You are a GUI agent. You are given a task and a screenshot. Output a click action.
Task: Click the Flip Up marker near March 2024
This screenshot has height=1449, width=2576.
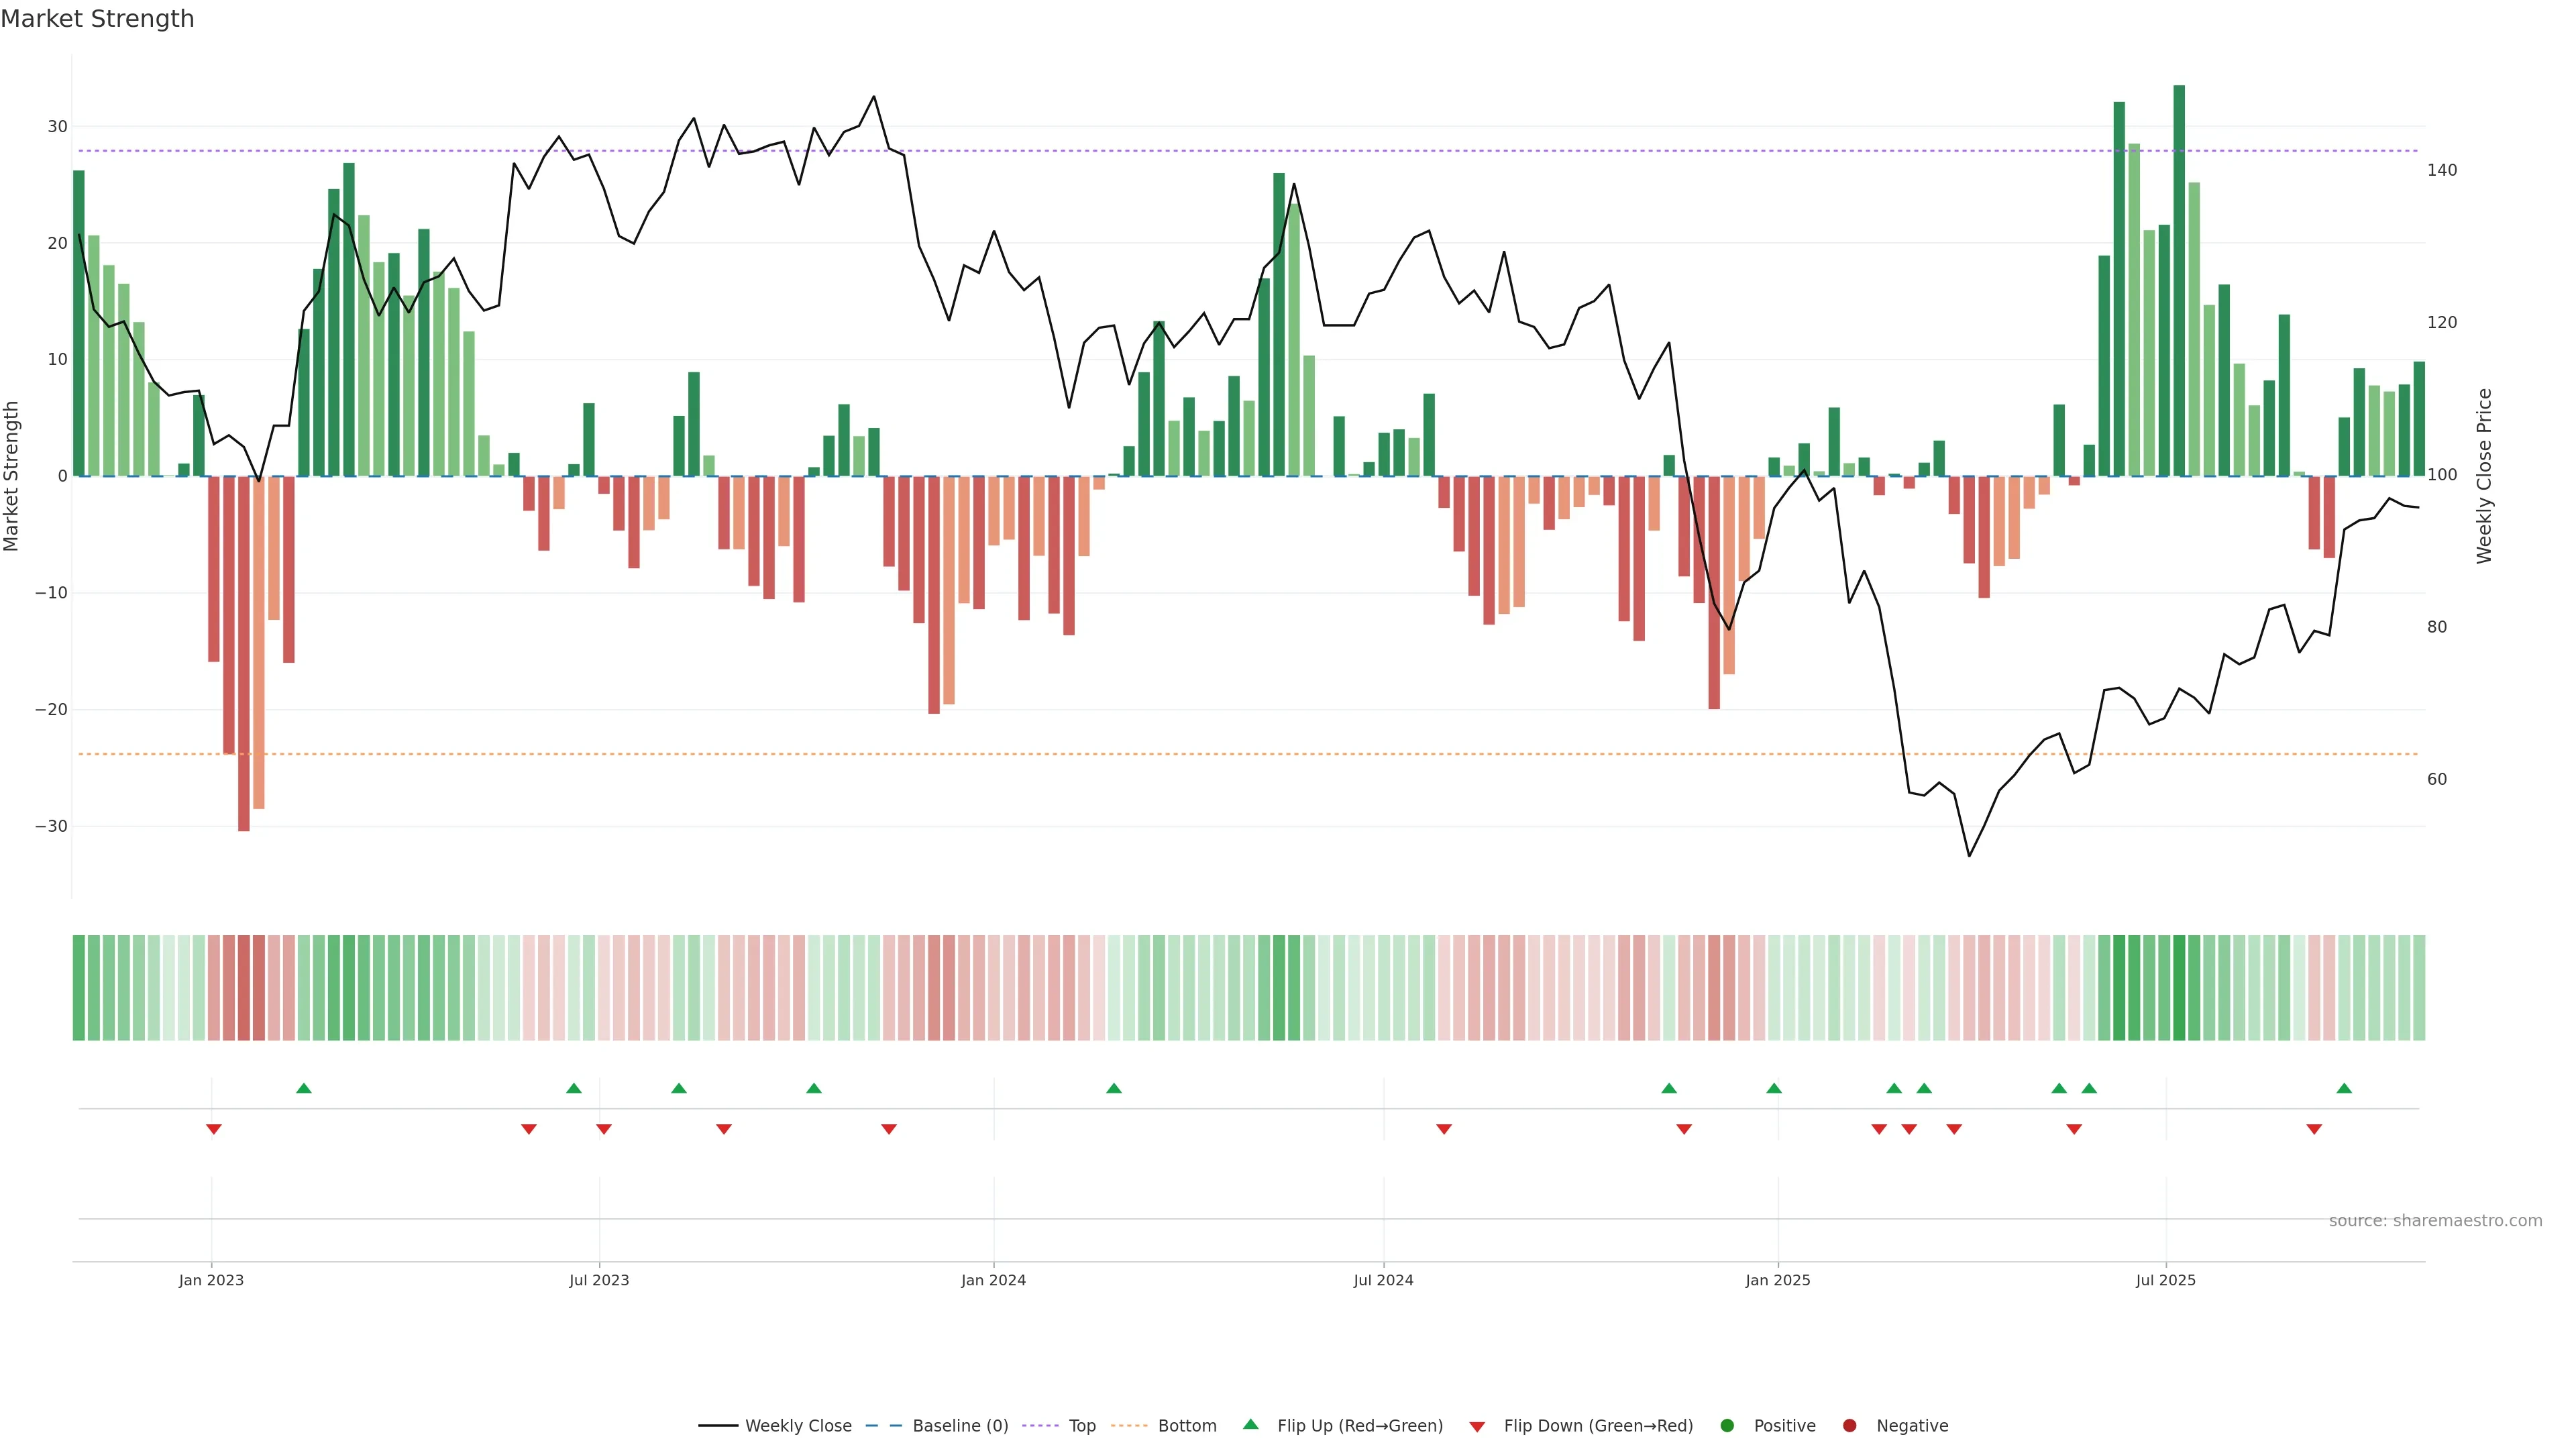pos(1114,1088)
